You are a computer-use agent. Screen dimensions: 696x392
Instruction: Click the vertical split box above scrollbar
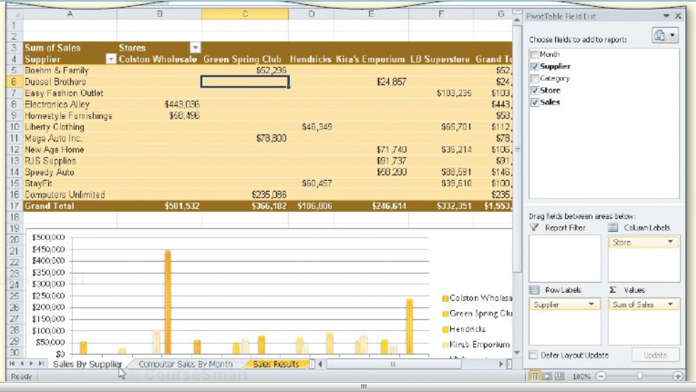516,12
